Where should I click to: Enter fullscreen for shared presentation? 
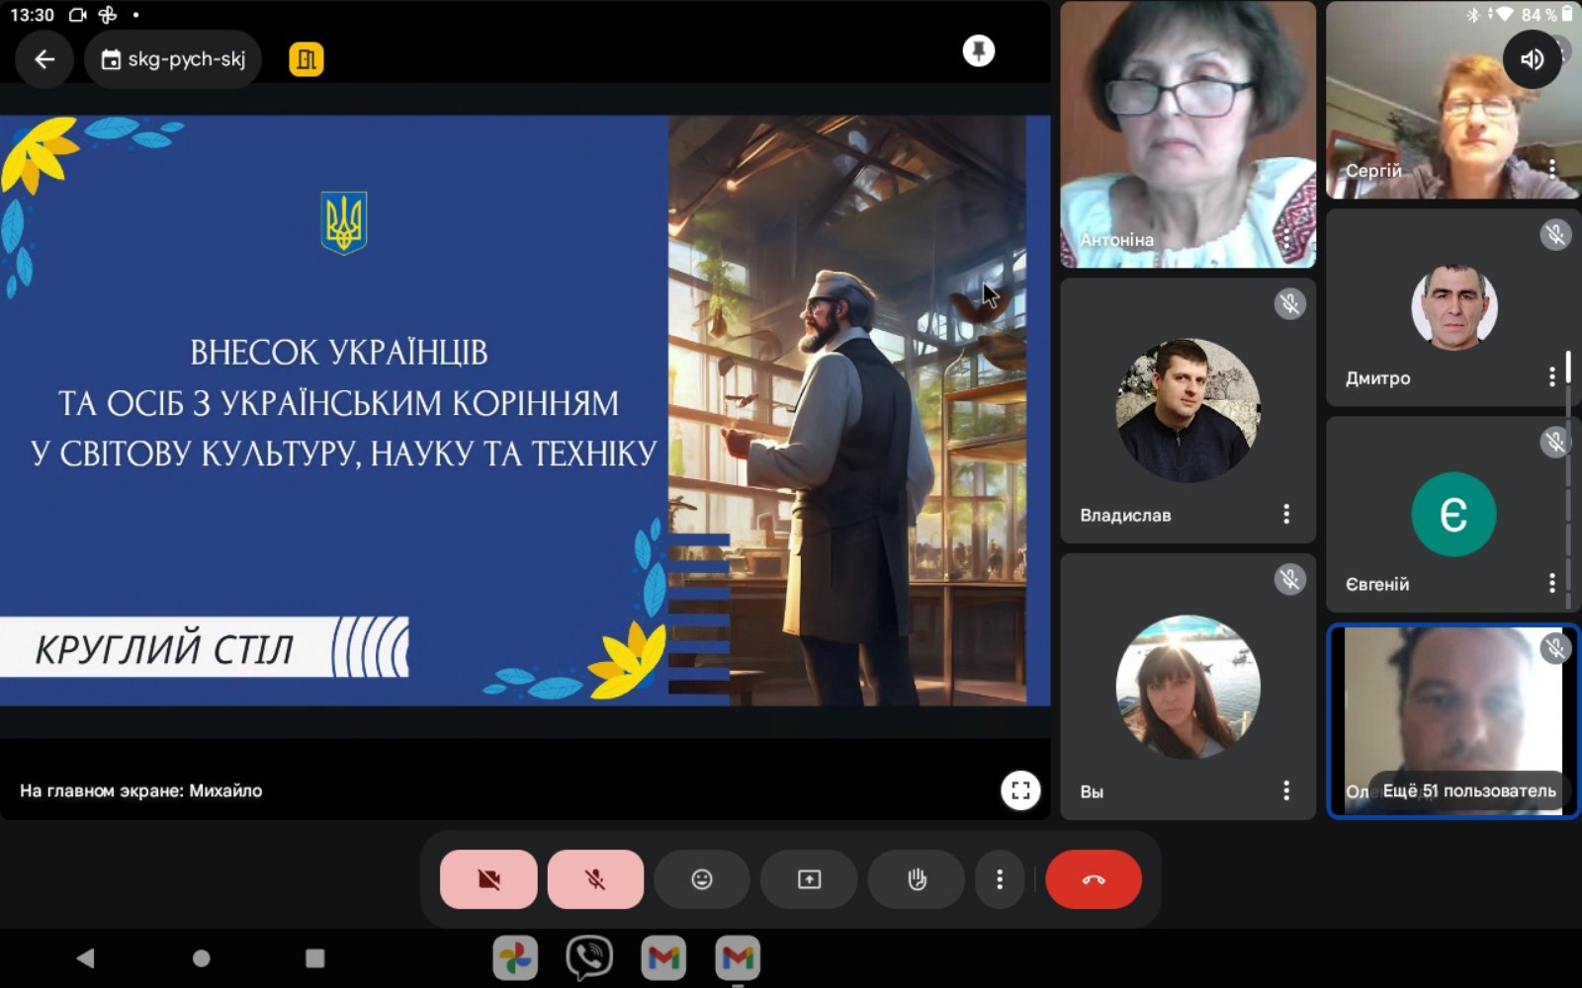(1020, 790)
